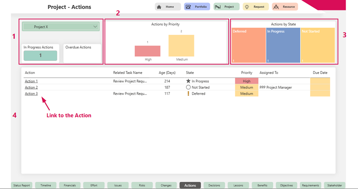Image resolution: width=358 pixels, height=189 pixels.
Task: Expand the Project X dropdown
Action: tap(95, 27)
